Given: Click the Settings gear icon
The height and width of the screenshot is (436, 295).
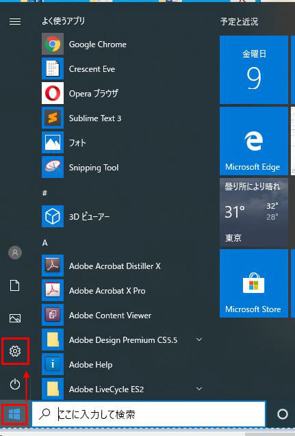Looking at the screenshot, I should click(15, 351).
